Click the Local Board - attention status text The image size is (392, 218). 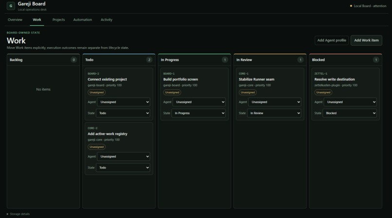click(x=370, y=6)
